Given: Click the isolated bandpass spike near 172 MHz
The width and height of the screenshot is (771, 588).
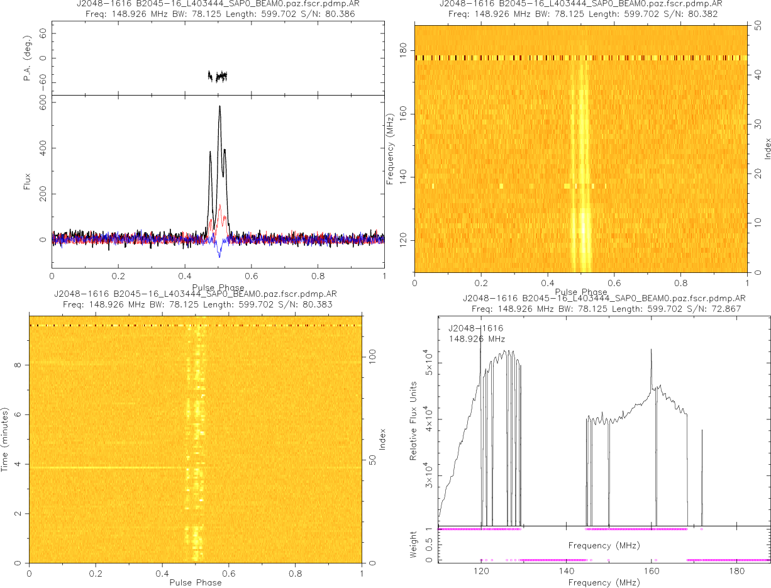Looking at the screenshot, I should (x=702, y=433).
